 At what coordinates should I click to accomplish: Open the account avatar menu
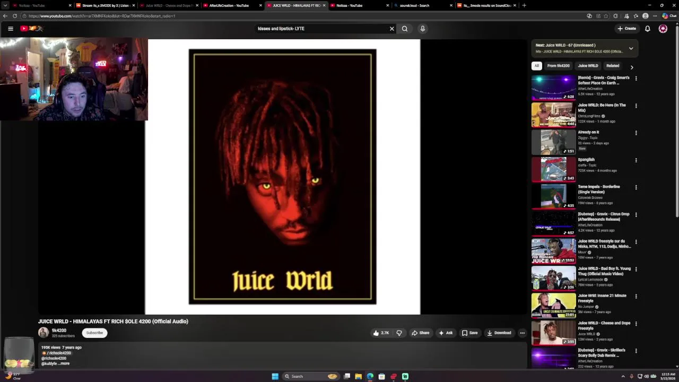pyautogui.click(x=663, y=29)
